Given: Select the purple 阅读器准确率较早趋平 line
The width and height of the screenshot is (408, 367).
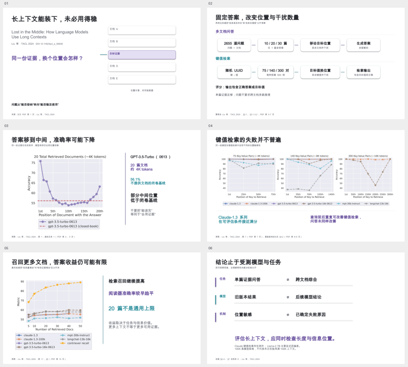Looking at the screenshot, I should tap(131, 293).
